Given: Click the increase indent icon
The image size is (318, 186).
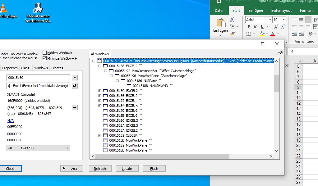Looking at the screenshot, I should click(301, 34).
